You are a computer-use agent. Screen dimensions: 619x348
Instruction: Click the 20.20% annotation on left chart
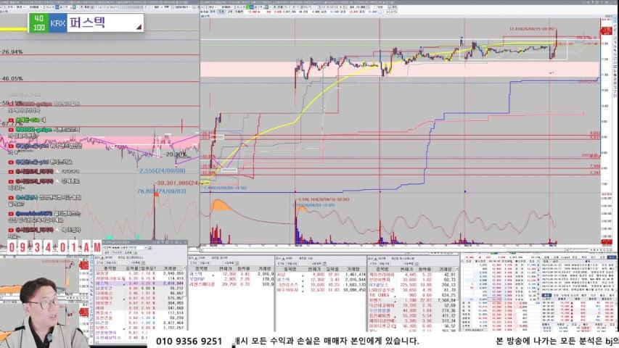click(x=176, y=154)
